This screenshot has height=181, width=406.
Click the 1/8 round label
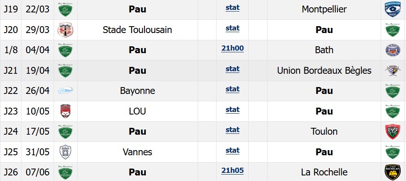[x=10, y=50]
